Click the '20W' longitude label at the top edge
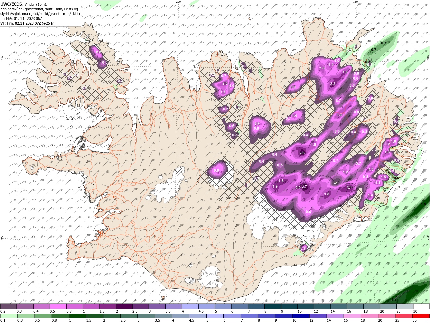This screenshot has width=430, height=323. tap(179, 2)
